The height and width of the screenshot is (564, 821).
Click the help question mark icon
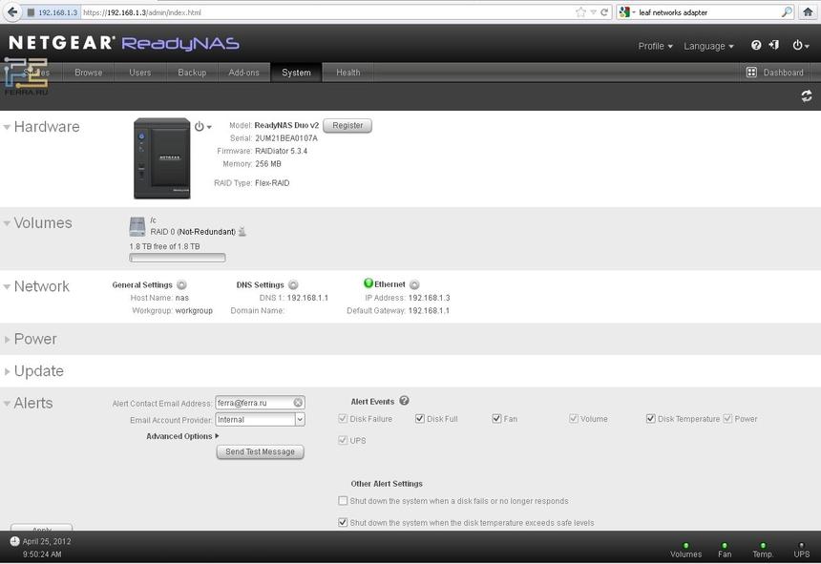coord(756,45)
